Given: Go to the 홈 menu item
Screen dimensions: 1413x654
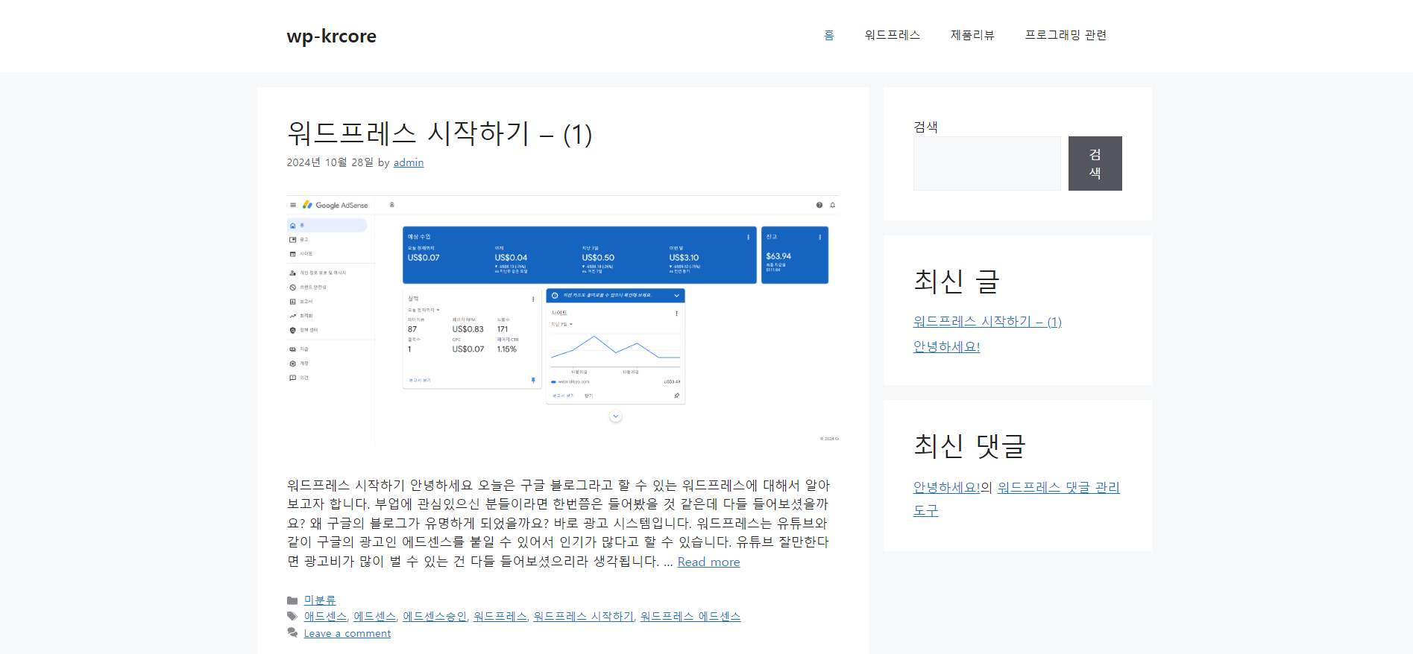Looking at the screenshot, I should tap(829, 35).
